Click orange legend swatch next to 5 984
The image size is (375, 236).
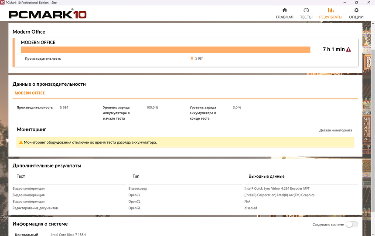click(192, 58)
